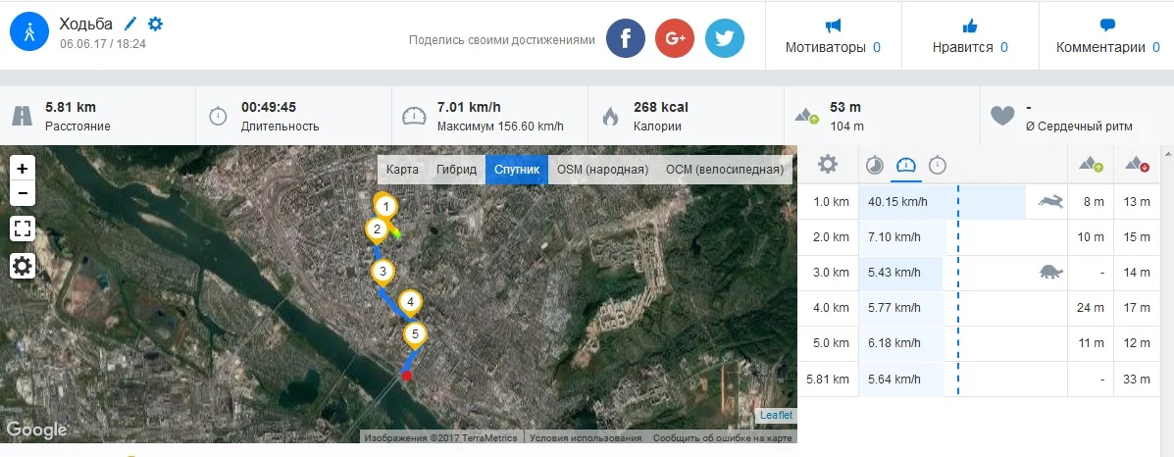Switch to the Гибрид map layer
This screenshot has height=457, width=1174.
pos(457,170)
